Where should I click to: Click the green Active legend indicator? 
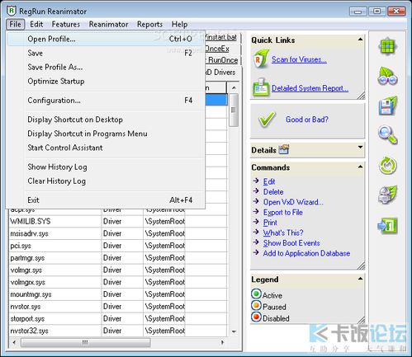pos(256,294)
